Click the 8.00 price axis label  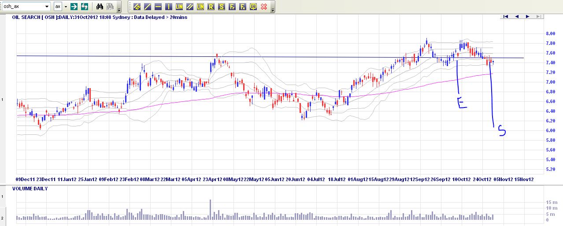[x=550, y=33]
